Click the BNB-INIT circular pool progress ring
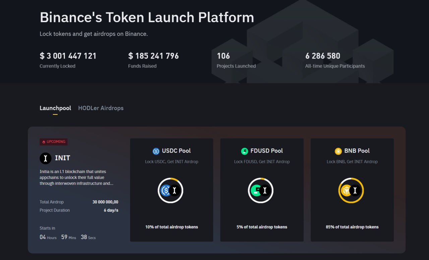429x260 pixels. point(351,190)
